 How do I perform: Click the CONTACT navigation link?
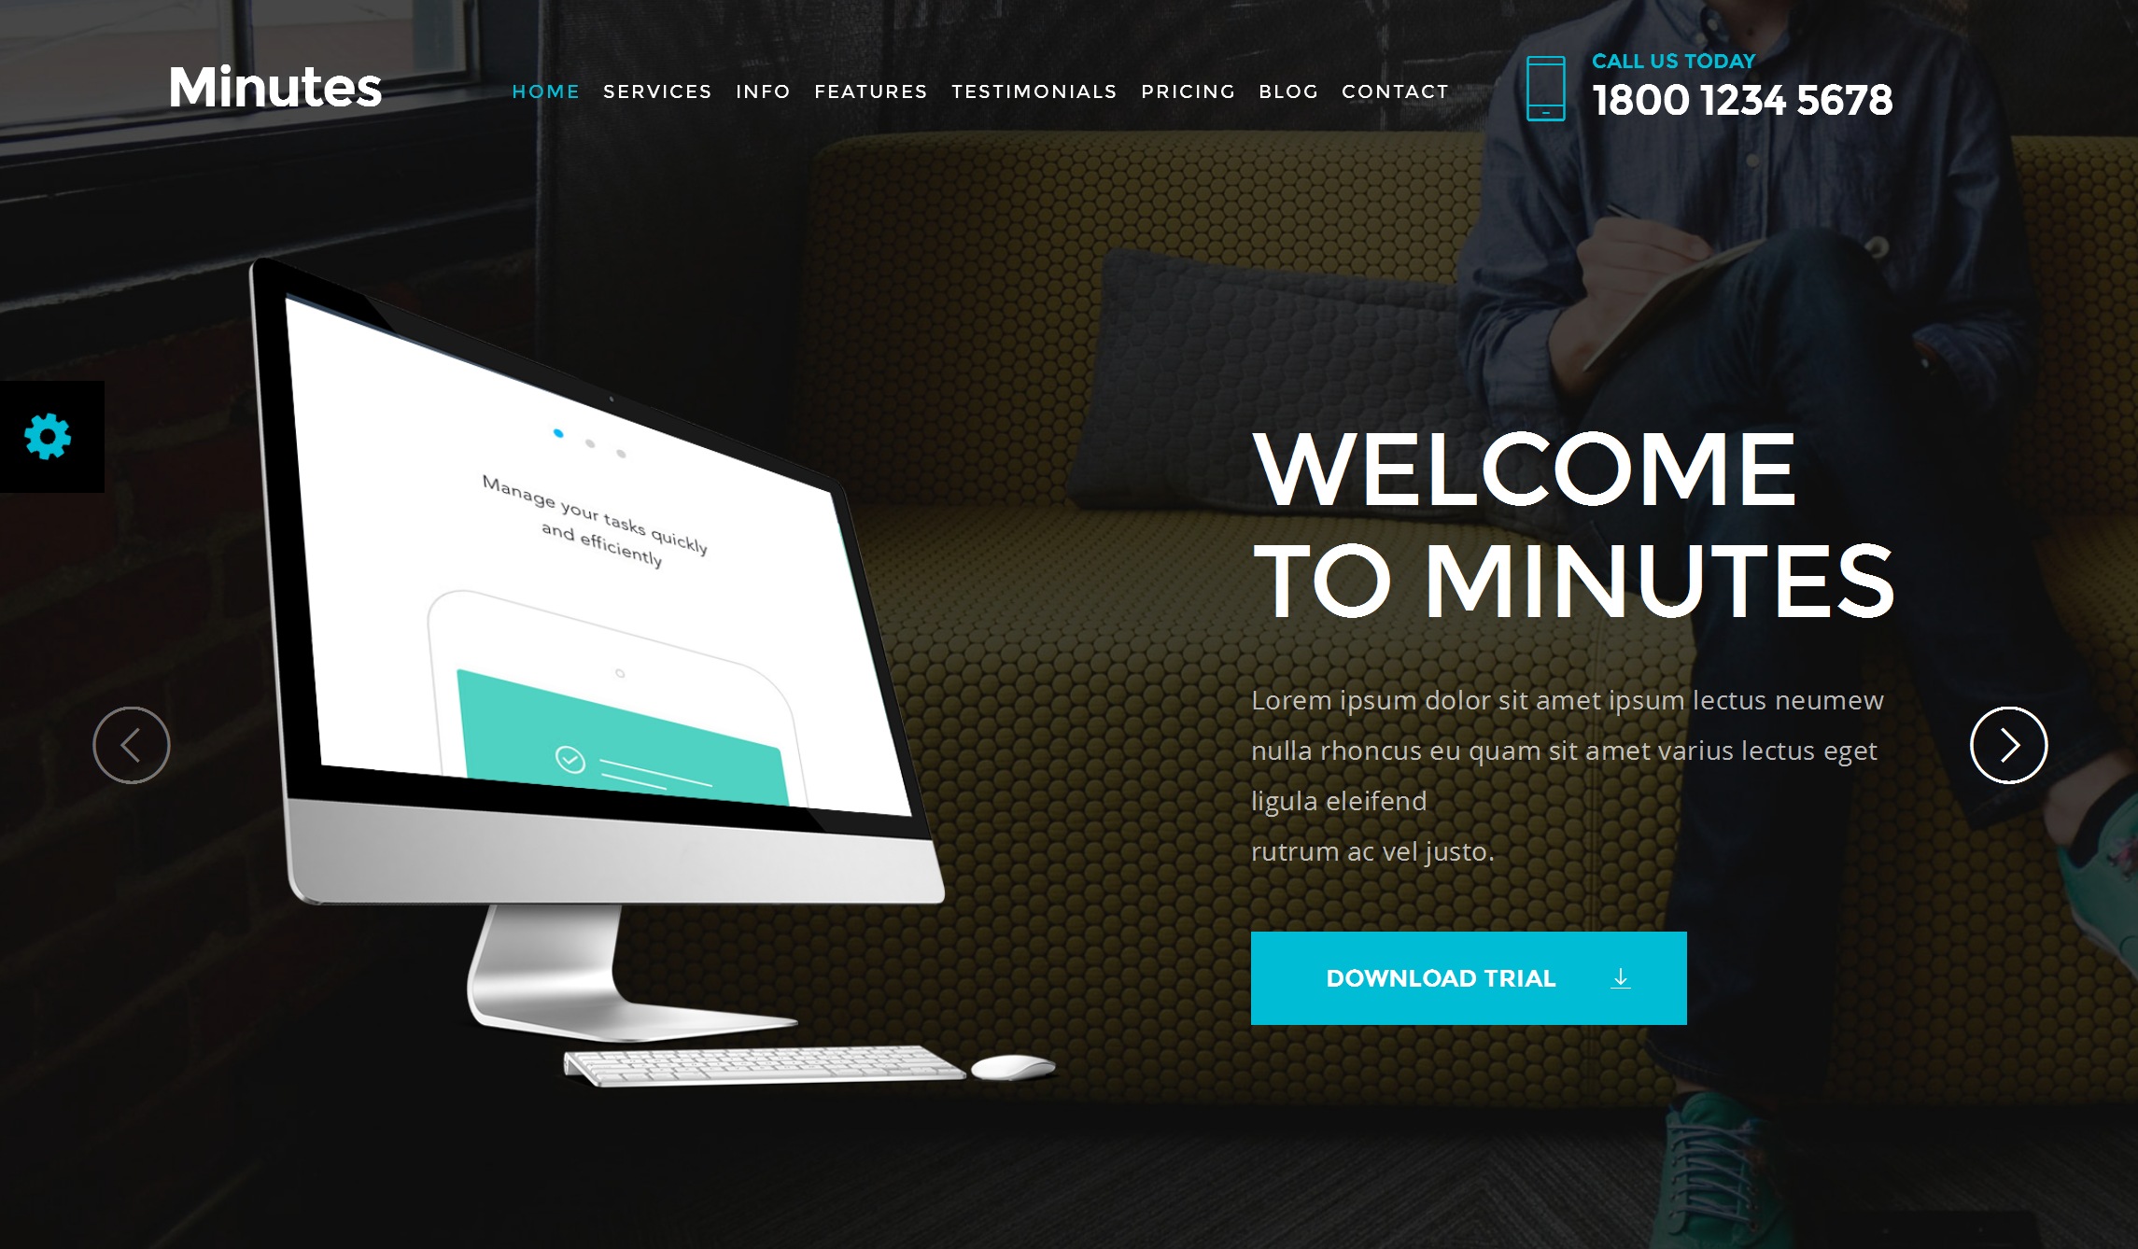[x=1395, y=91]
